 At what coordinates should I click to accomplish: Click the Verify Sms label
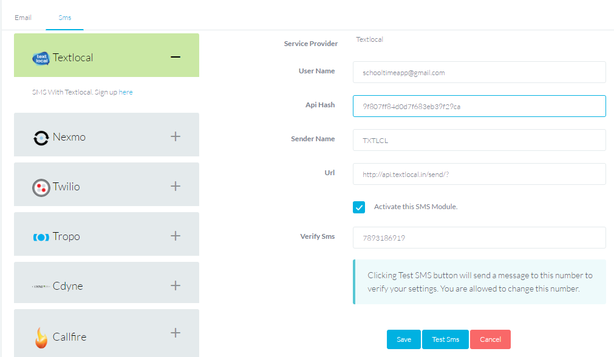(318, 236)
